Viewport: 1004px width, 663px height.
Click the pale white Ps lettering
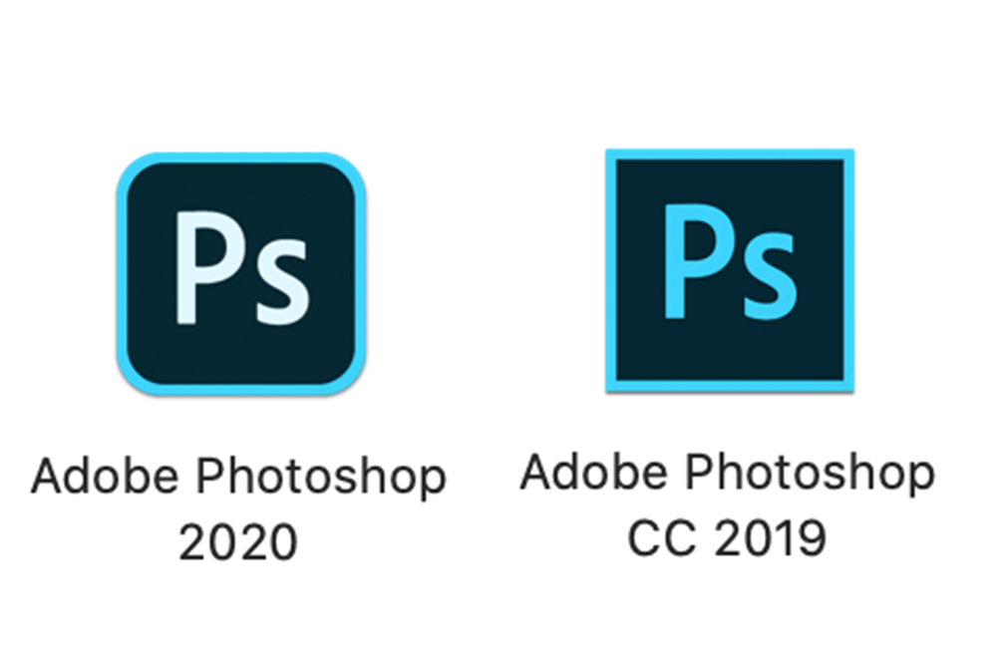242,268
